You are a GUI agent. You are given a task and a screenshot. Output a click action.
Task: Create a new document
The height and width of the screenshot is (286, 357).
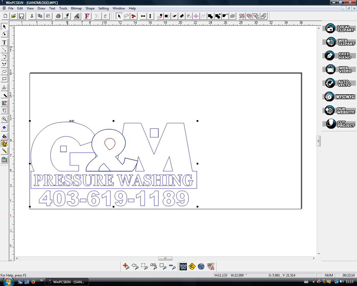point(5,16)
